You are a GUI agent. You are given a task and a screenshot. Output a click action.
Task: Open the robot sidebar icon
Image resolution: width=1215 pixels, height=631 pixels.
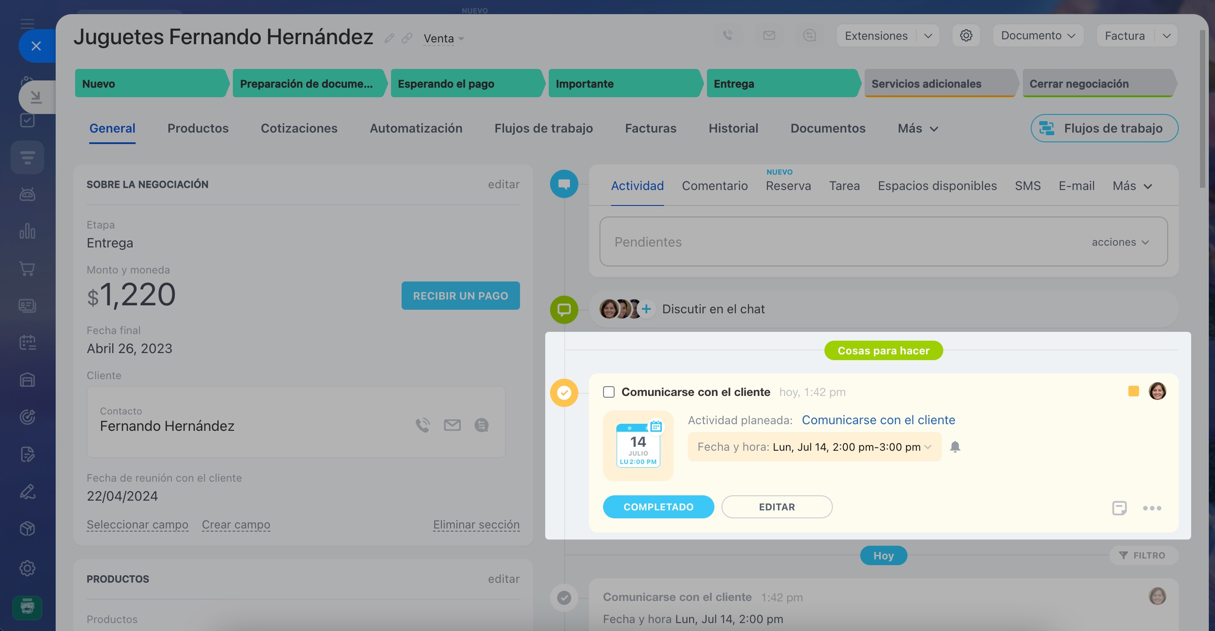point(27,194)
